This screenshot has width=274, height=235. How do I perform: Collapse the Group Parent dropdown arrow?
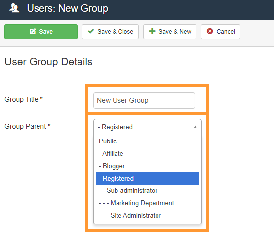pos(195,127)
